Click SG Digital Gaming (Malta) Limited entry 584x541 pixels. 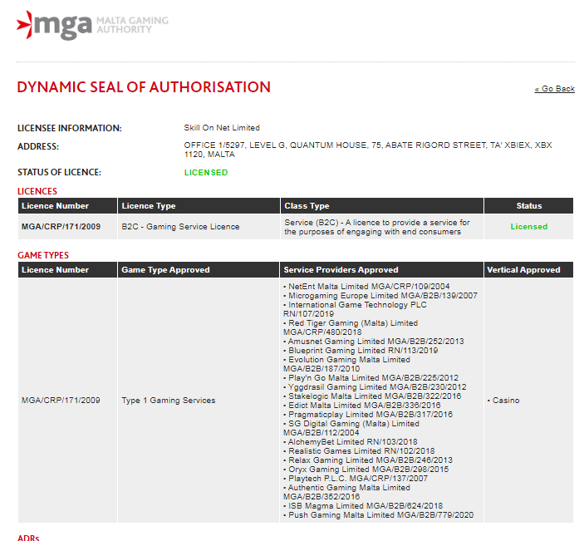click(351, 428)
